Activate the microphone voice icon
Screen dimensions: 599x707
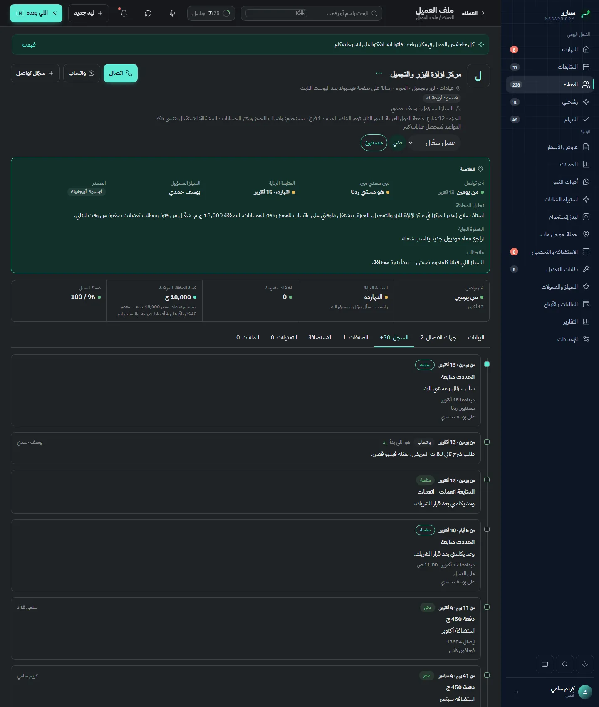pyautogui.click(x=172, y=13)
